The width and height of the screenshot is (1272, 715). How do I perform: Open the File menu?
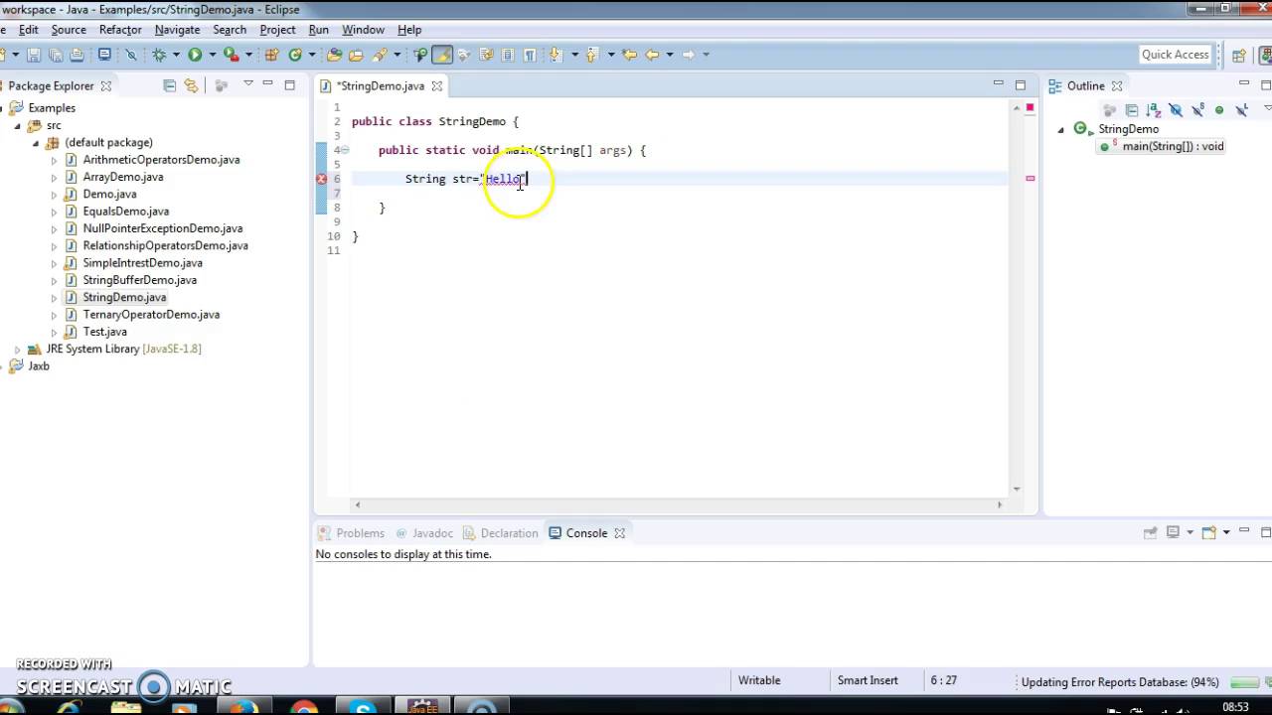click(2, 30)
